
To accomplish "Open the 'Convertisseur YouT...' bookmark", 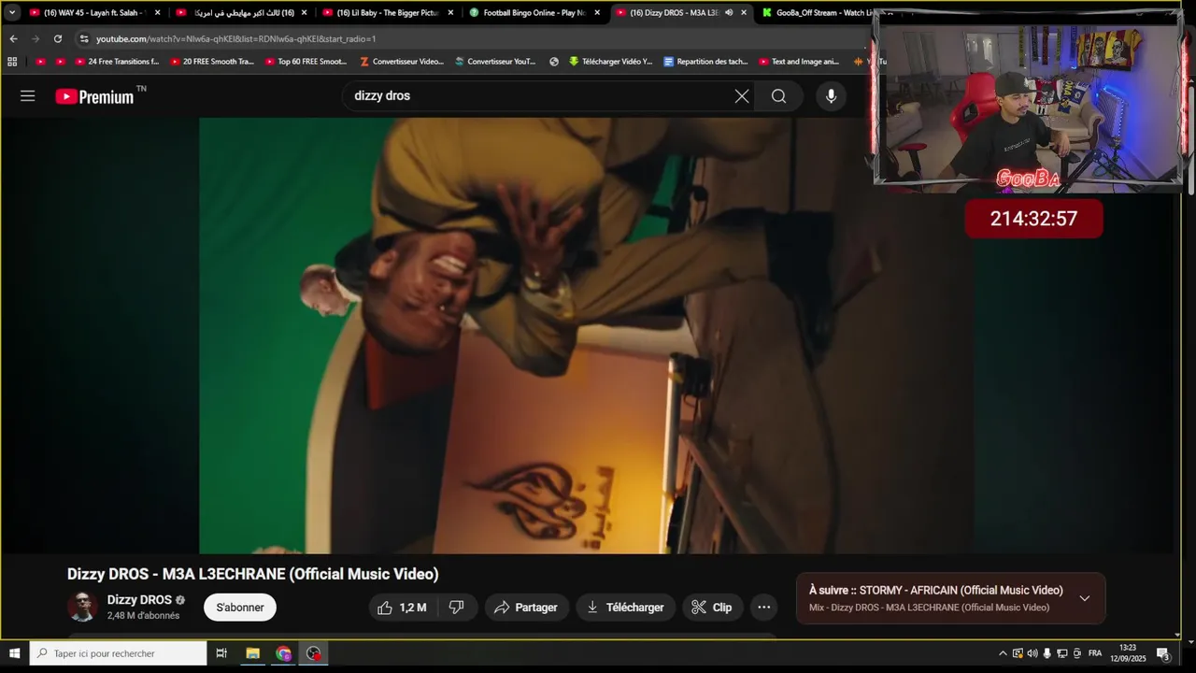I will 495,62.
